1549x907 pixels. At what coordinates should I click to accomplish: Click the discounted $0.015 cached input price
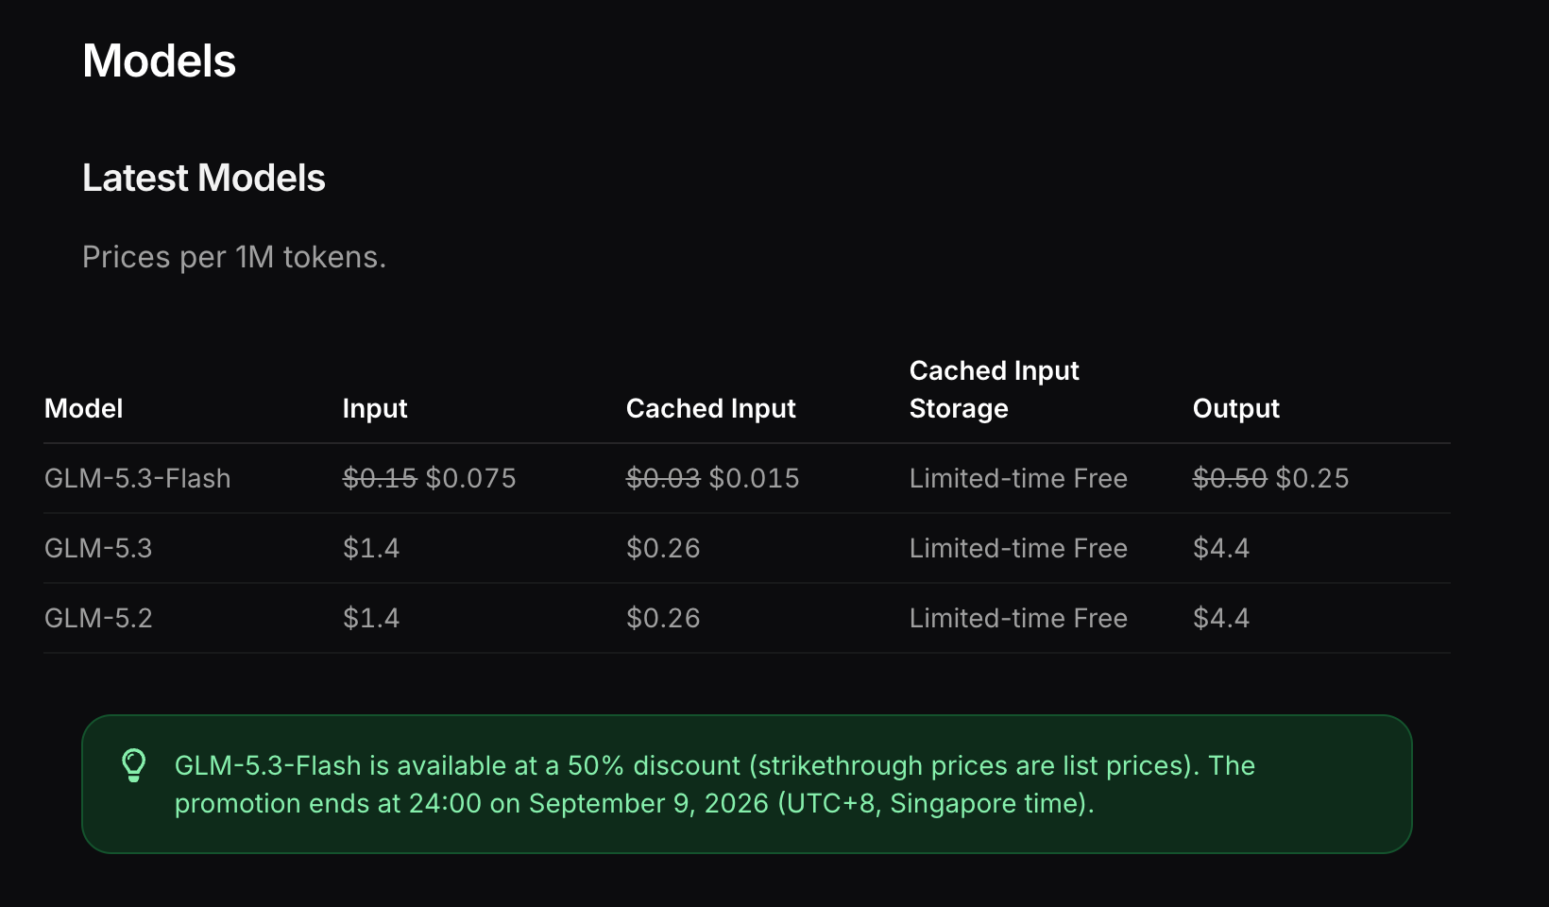click(754, 478)
